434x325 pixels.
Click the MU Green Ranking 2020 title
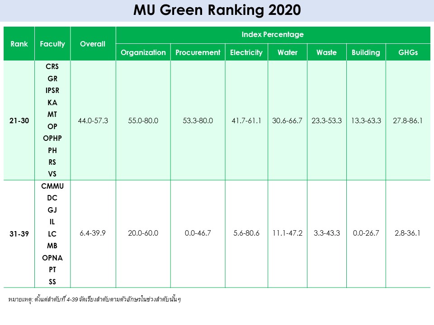[217, 10]
